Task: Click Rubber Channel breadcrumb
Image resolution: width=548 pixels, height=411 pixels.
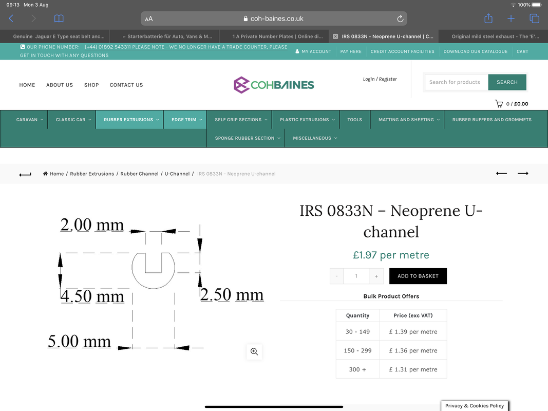Action: tap(139, 174)
